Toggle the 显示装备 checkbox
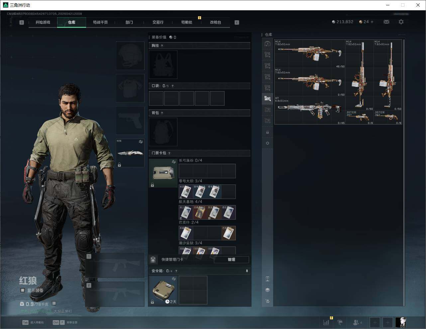This screenshot has height=329, width=426. coord(23,290)
